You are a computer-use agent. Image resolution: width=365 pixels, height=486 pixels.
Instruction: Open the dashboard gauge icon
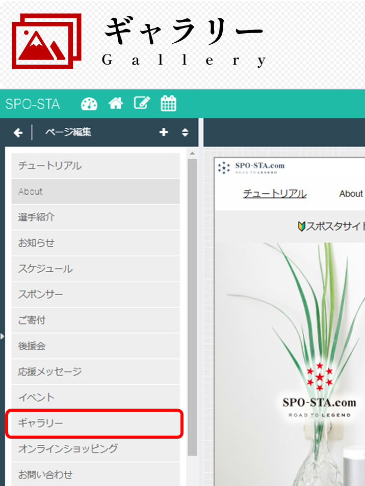click(x=89, y=104)
